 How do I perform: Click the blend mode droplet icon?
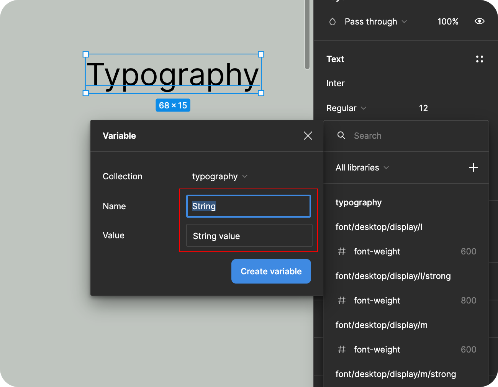333,21
